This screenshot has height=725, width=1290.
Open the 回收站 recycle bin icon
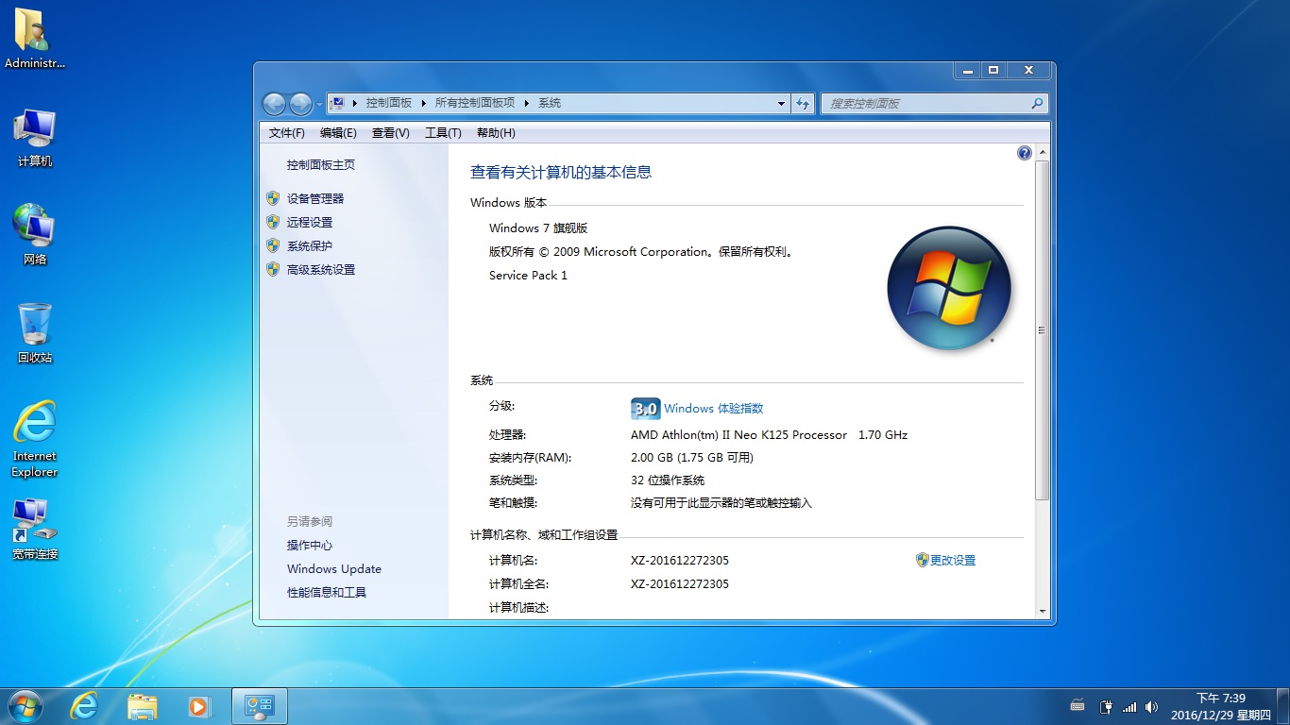35,333
